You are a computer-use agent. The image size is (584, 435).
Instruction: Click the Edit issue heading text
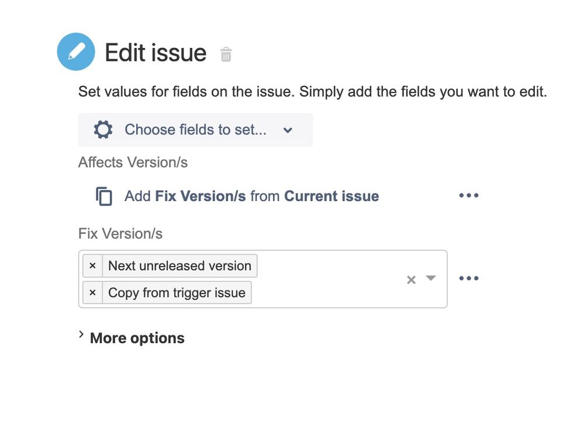155,53
